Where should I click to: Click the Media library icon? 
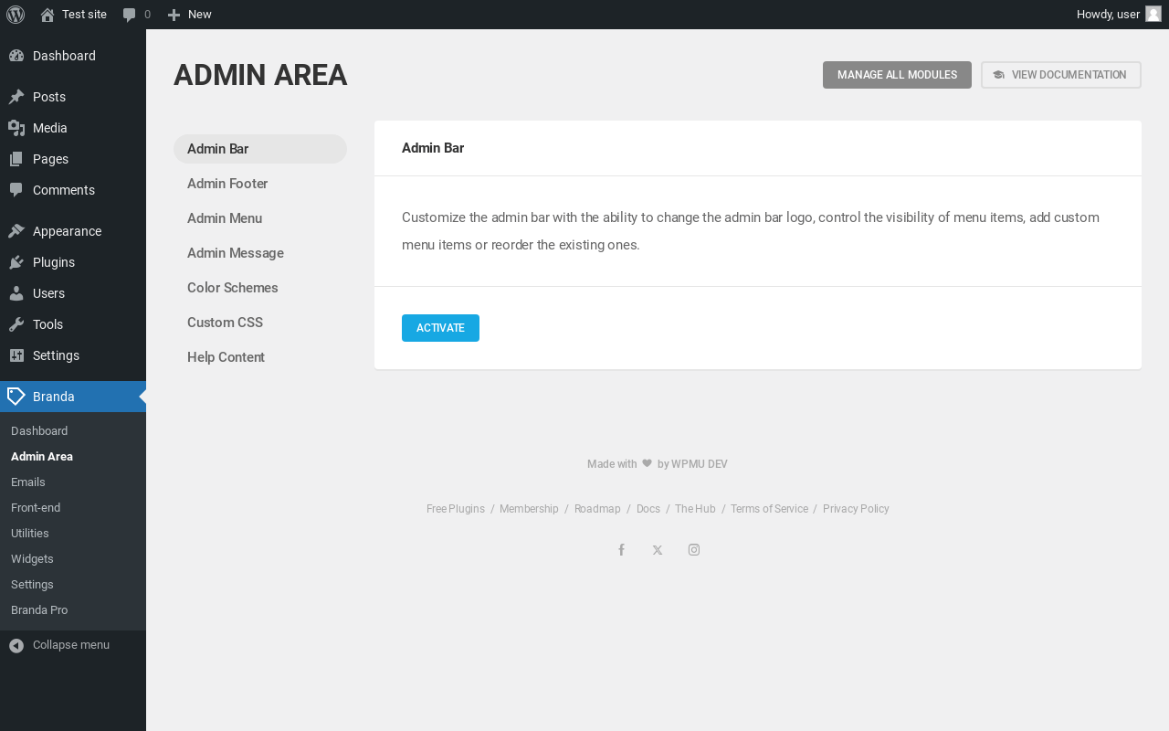tap(16, 128)
